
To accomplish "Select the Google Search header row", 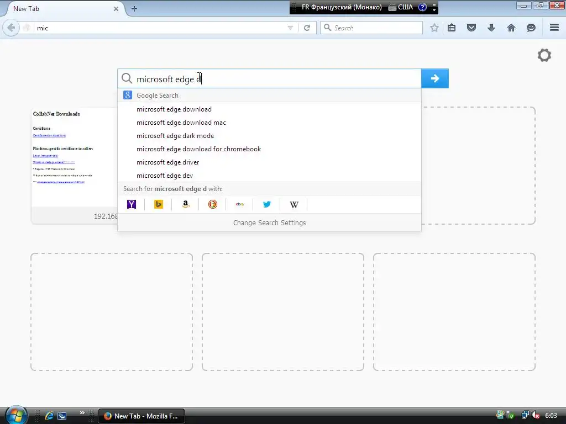I will pos(269,95).
